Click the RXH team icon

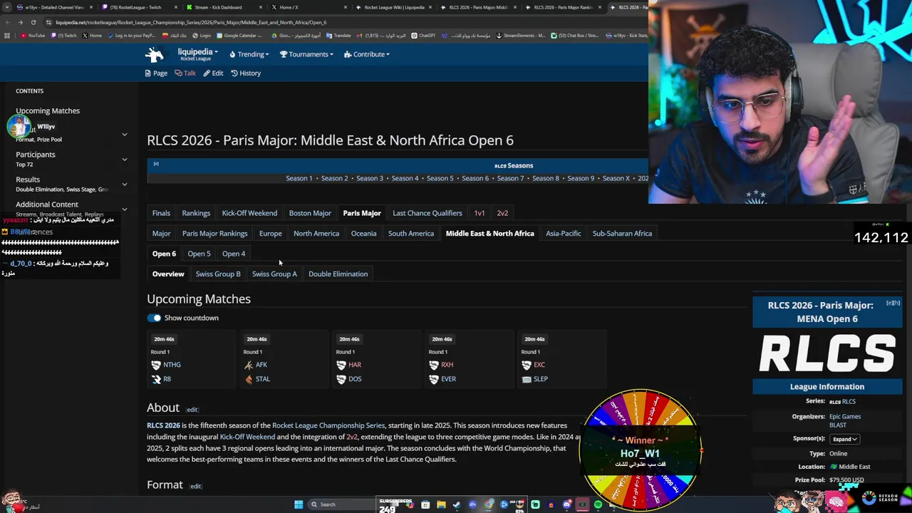click(434, 365)
